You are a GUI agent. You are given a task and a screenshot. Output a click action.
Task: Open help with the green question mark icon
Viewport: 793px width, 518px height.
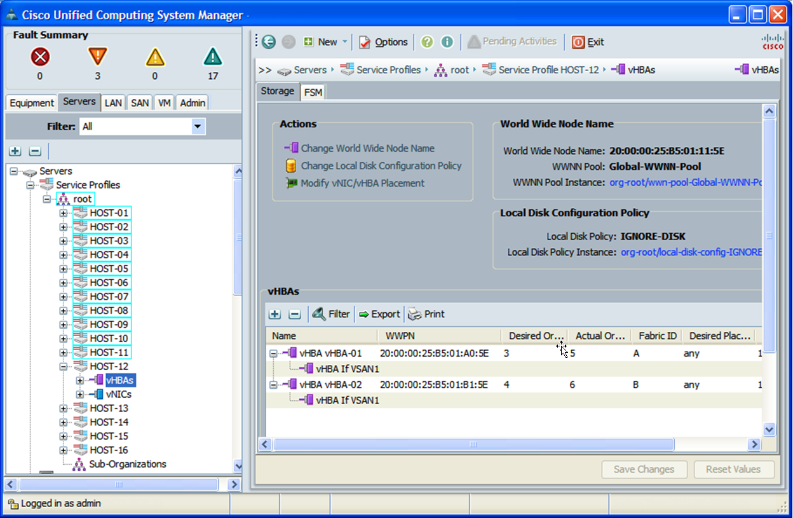click(x=427, y=42)
